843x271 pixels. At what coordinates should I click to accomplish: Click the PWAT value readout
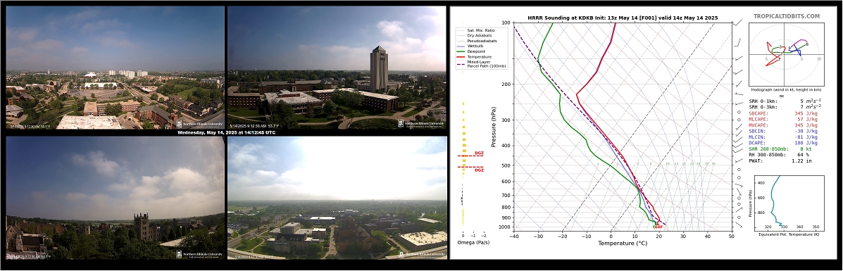(x=803, y=160)
